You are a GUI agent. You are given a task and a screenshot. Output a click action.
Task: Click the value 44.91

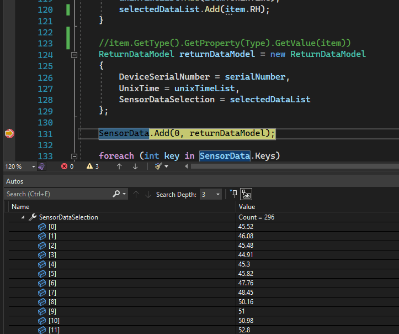pyautogui.click(x=246, y=255)
